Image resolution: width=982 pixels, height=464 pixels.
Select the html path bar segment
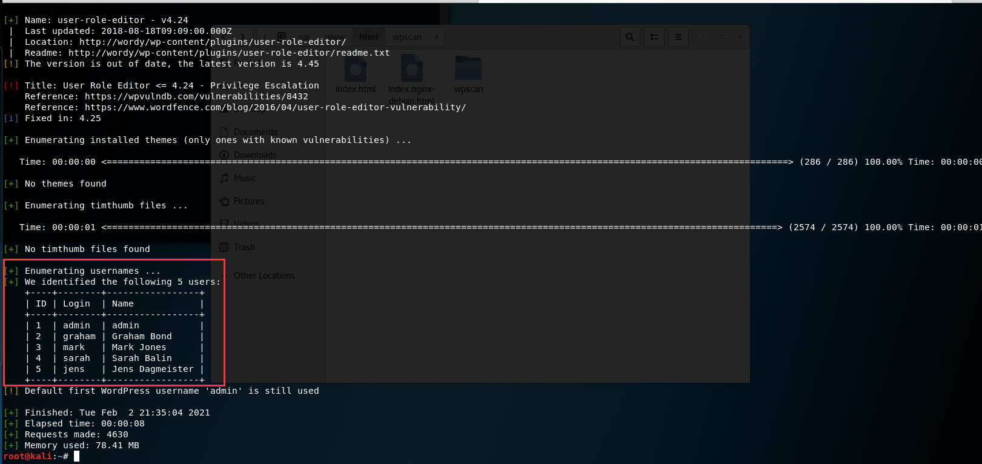click(x=368, y=37)
